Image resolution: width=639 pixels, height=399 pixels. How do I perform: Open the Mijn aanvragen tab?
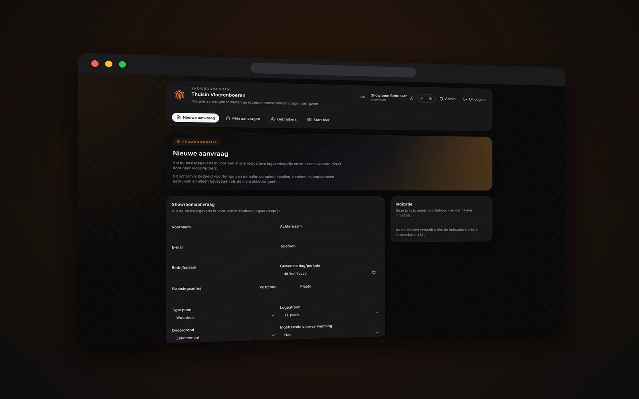coord(243,119)
